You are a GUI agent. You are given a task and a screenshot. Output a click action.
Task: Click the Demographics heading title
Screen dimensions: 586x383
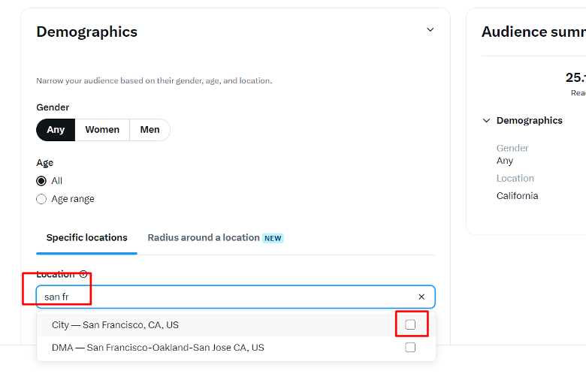tap(87, 32)
